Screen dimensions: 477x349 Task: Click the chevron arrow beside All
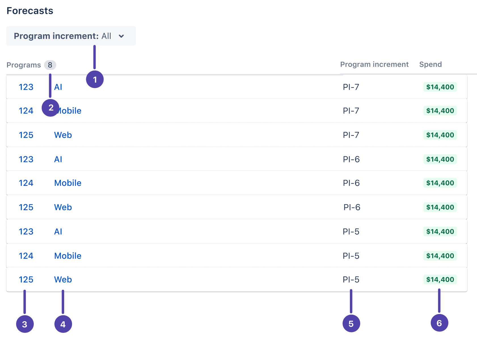coord(121,36)
